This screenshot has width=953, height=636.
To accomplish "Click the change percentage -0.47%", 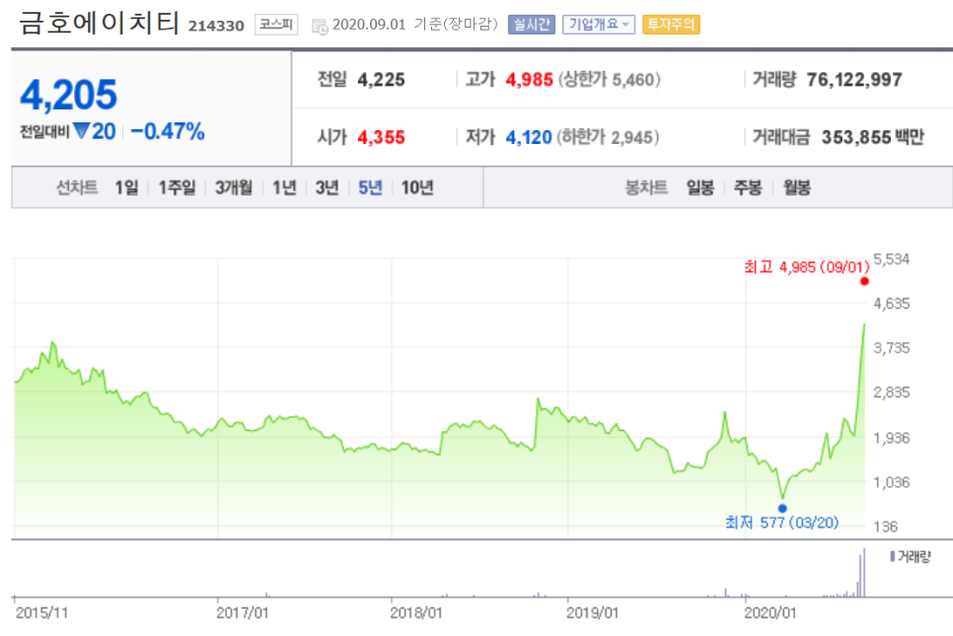I will [168, 131].
